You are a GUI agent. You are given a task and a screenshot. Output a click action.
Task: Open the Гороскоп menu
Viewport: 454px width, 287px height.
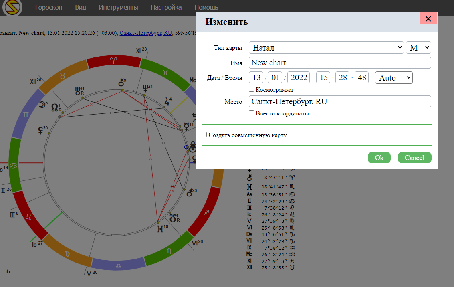pyautogui.click(x=48, y=7)
